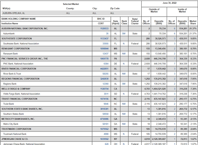The image size is (198, 145).
Task: Open CERT 58181 for Metro City Bank
Action: 105,124
